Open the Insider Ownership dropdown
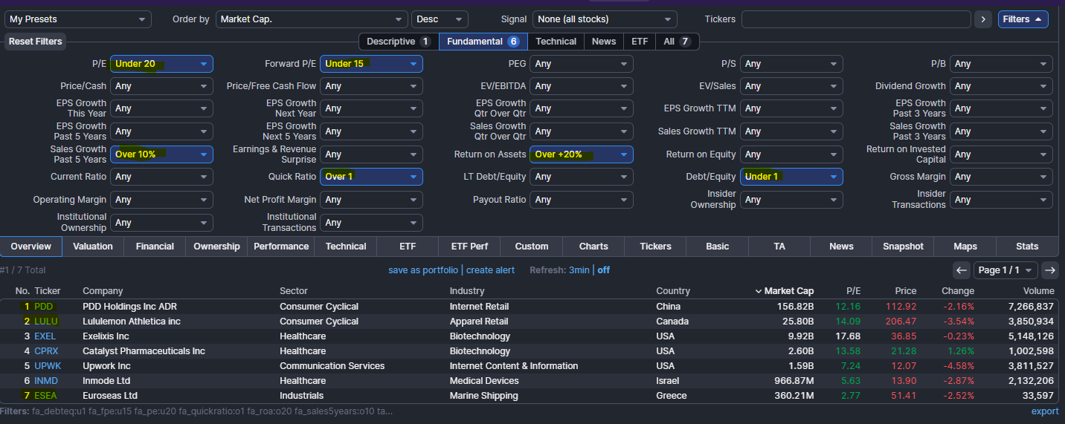The width and height of the screenshot is (1065, 424). [791, 200]
